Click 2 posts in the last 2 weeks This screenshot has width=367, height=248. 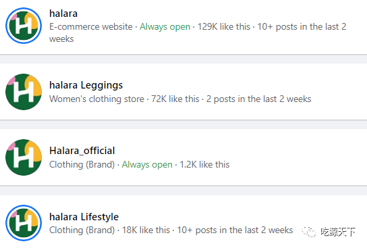[x=258, y=99]
